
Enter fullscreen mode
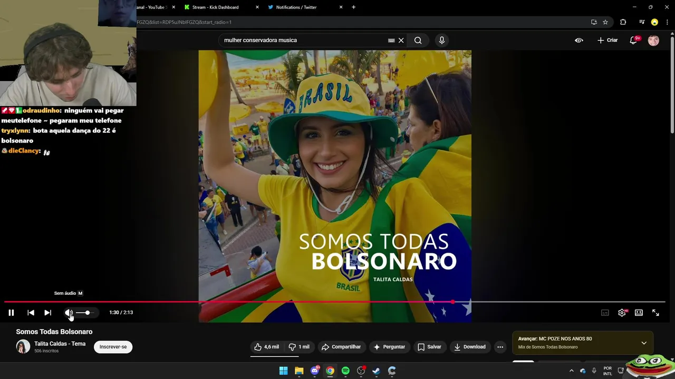coord(655,313)
